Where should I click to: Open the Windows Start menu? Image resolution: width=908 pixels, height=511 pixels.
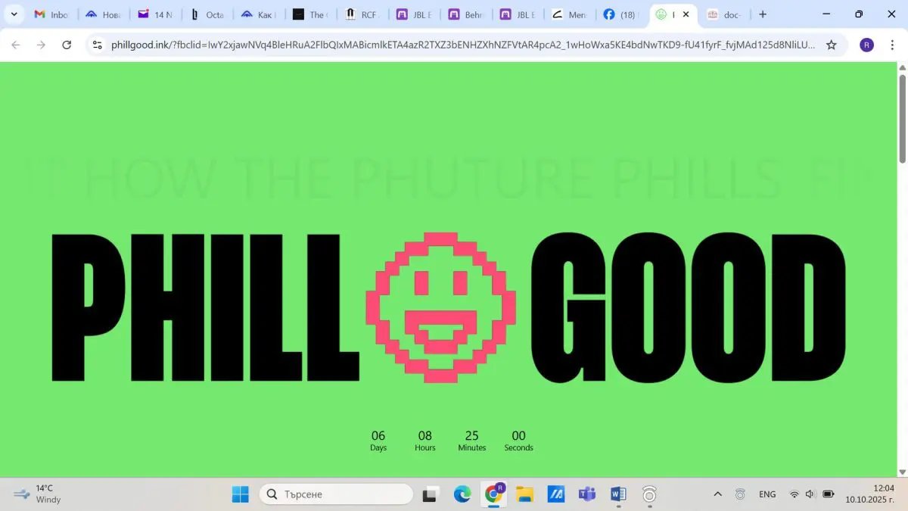click(241, 494)
